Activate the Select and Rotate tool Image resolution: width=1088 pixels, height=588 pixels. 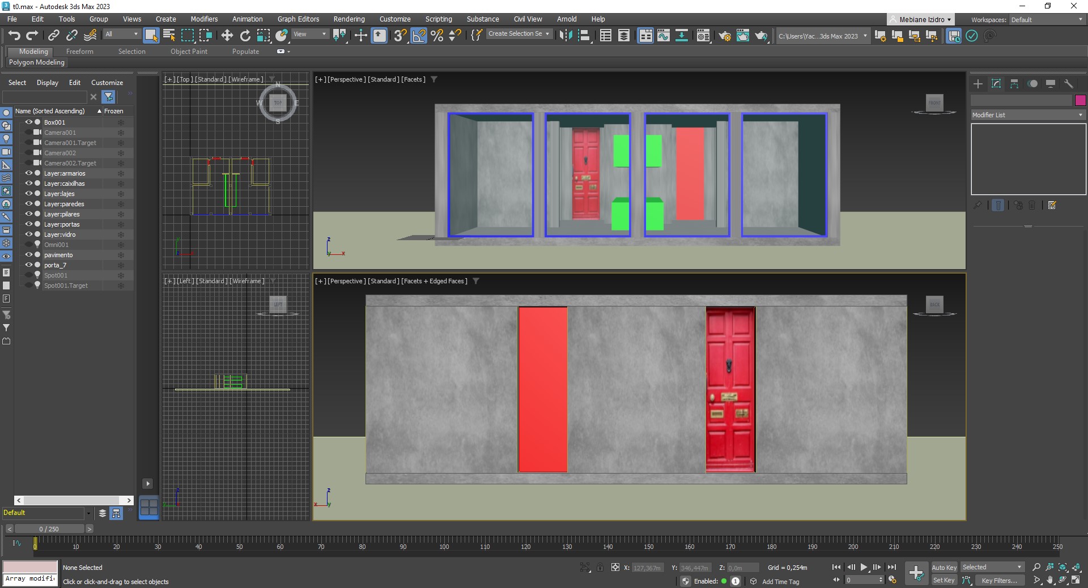[x=245, y=36]
